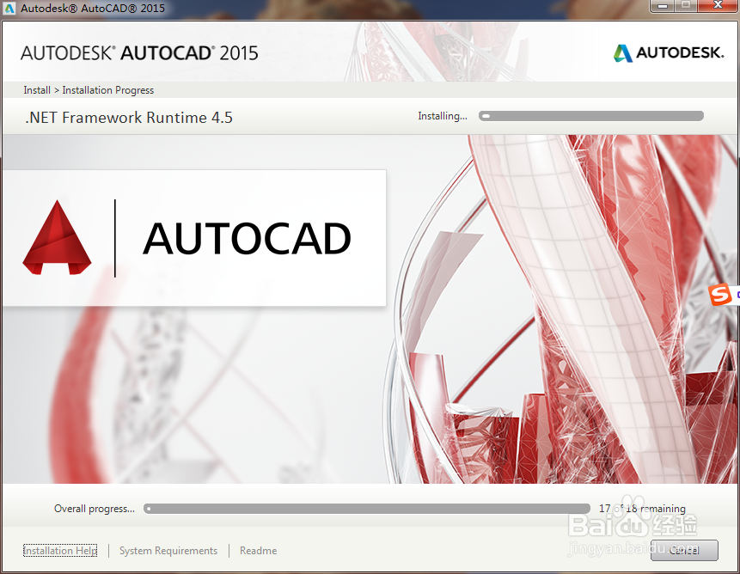This screenshot has width=740, height=574.
Task: Select the AUTOCAD wordmark on the splash panel
Action: click(248, 238)
